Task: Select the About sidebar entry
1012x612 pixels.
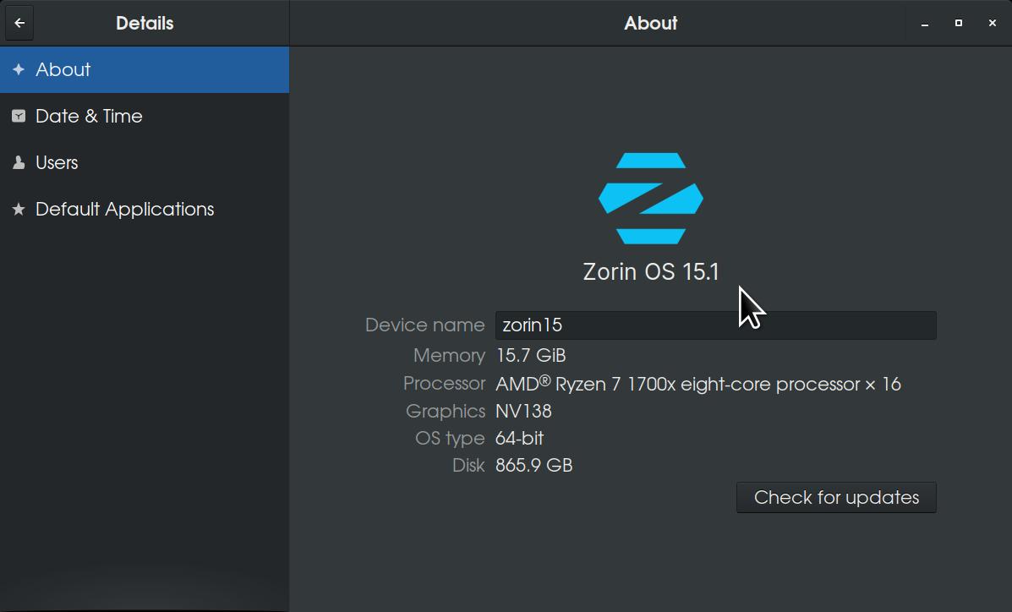Action: point(145,69)
